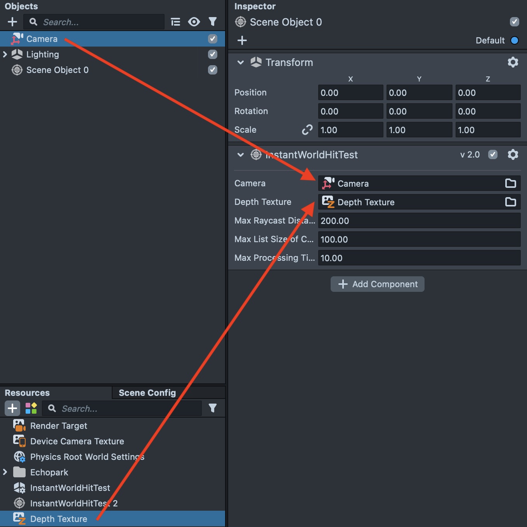Open the colorful asset library icon in Resources
Image resolution: width=527 pixels, height=527 pixels.
pos(31,408)
